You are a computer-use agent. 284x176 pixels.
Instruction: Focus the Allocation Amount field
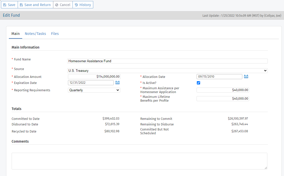click(x=94, y=77)
